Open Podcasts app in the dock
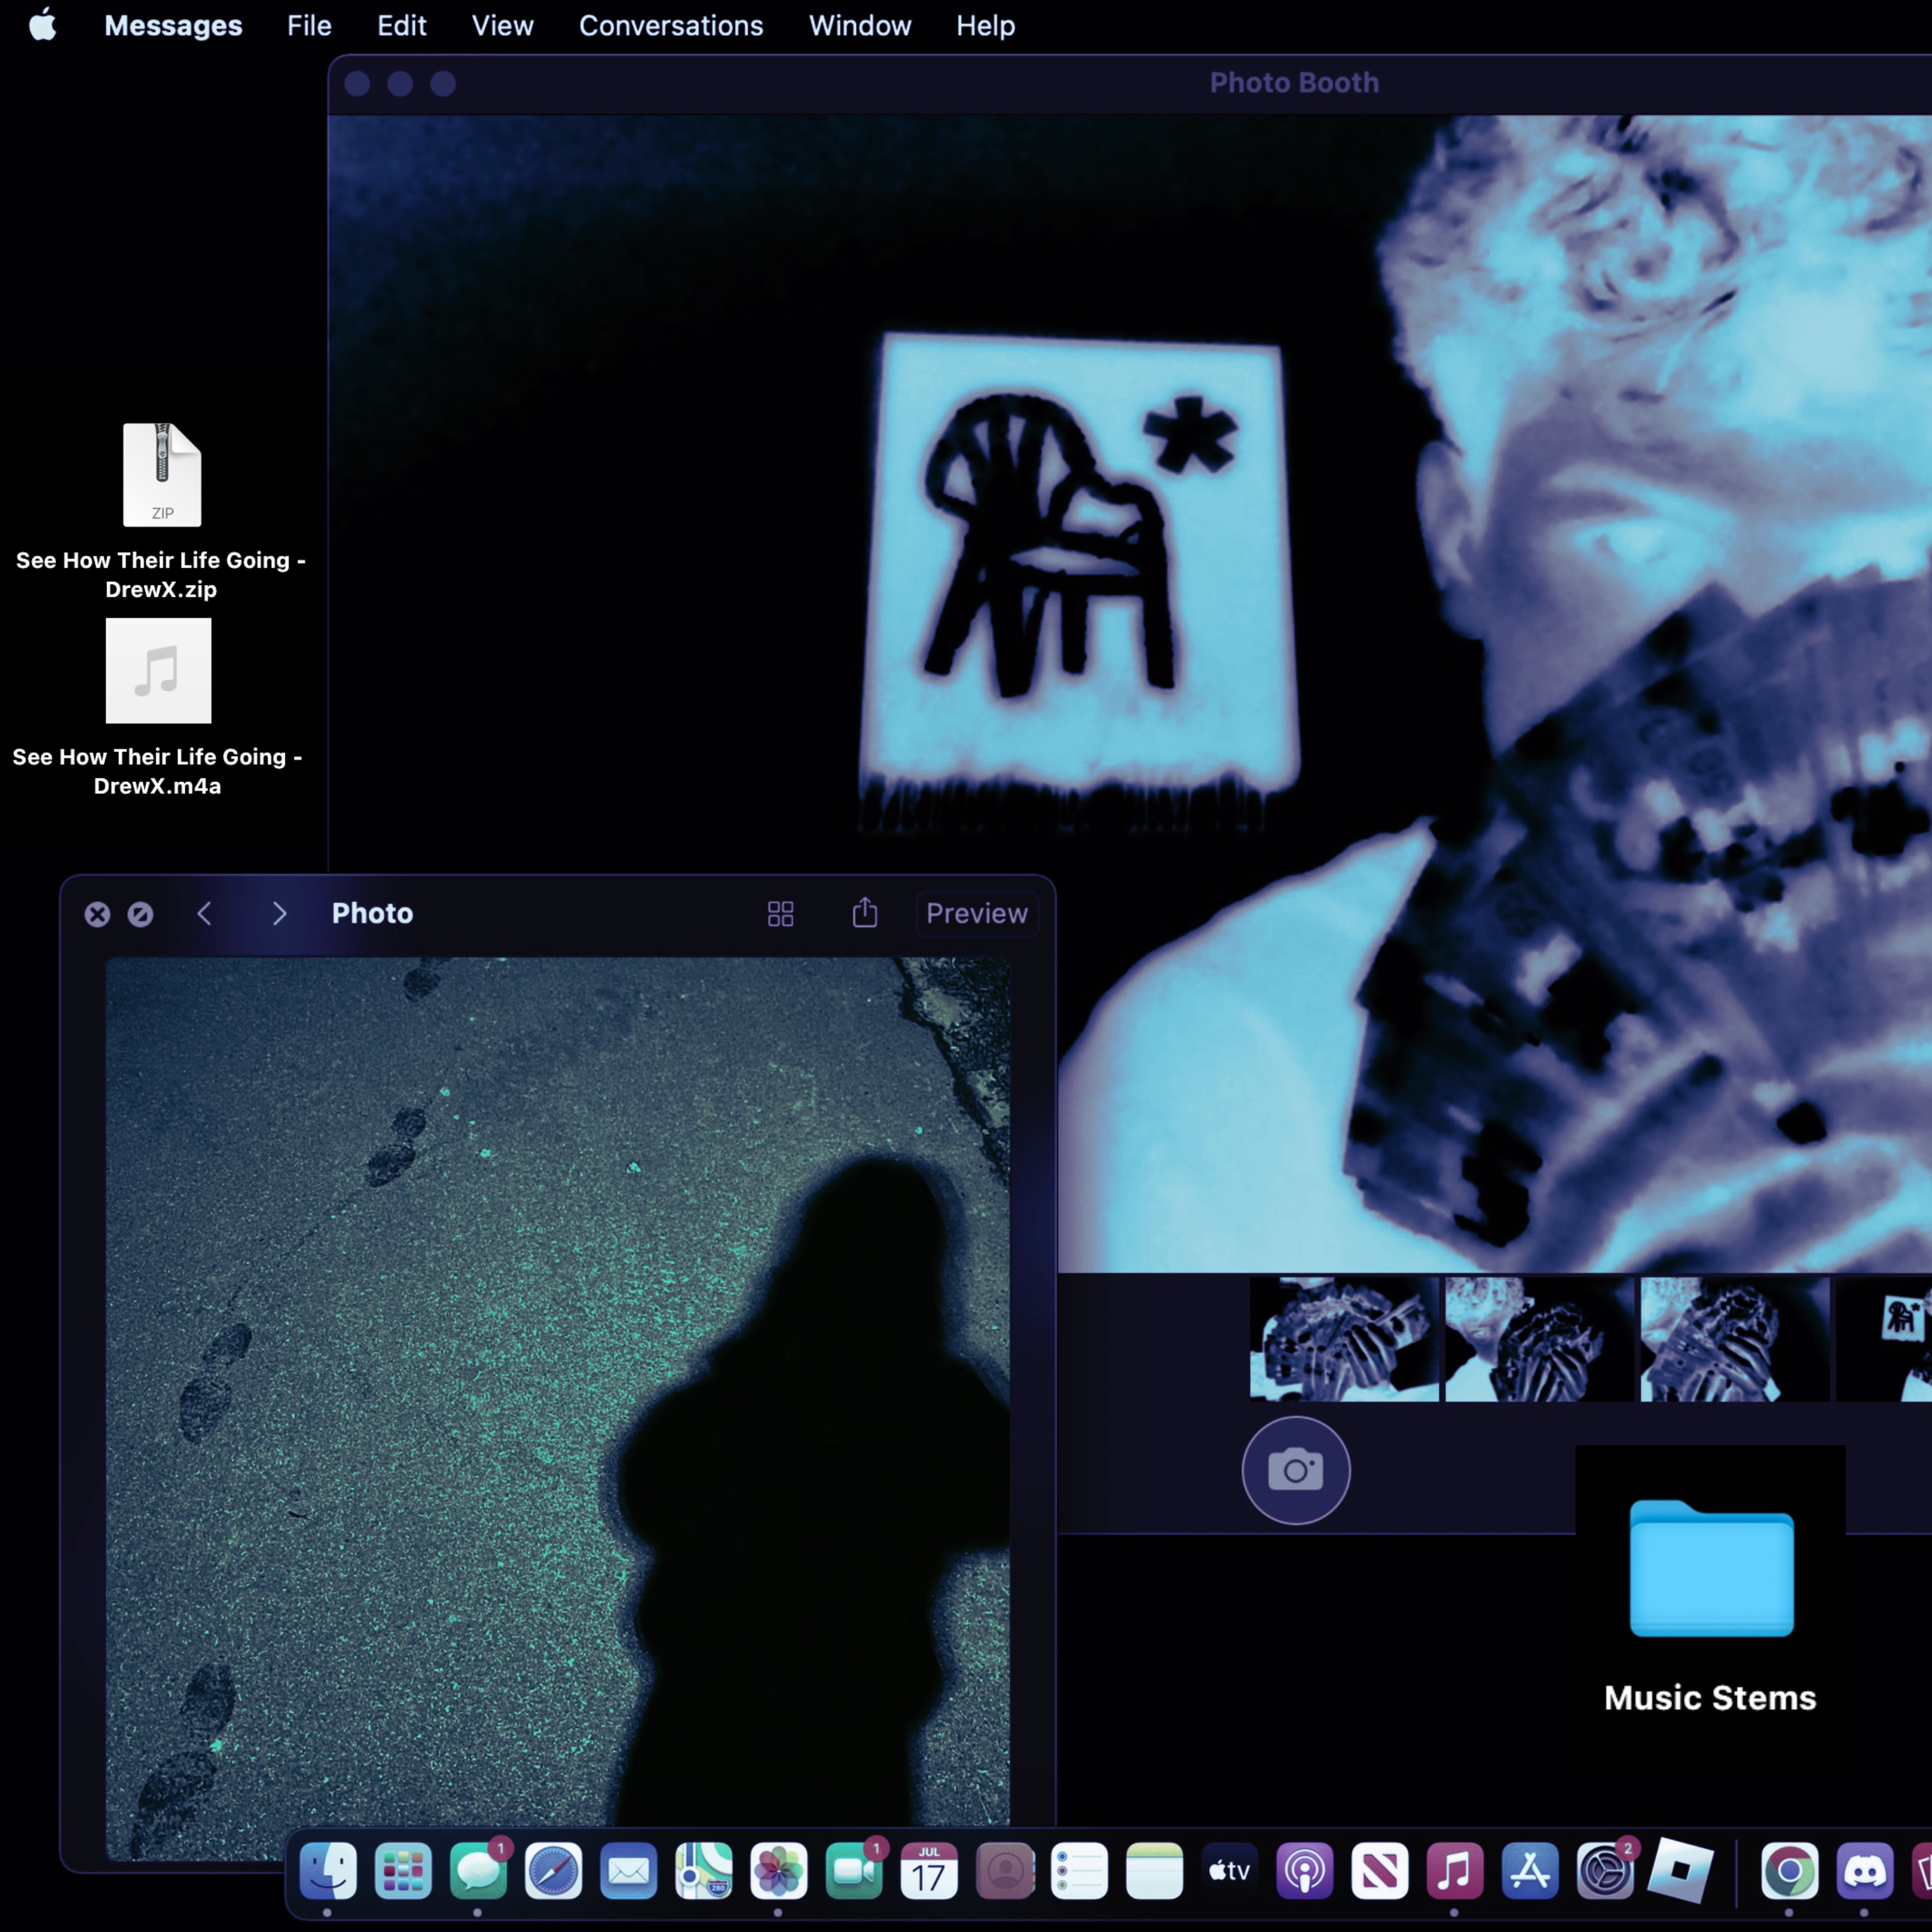The width and height of the screenshot is (1932, 1932). coord(1304,1870)
